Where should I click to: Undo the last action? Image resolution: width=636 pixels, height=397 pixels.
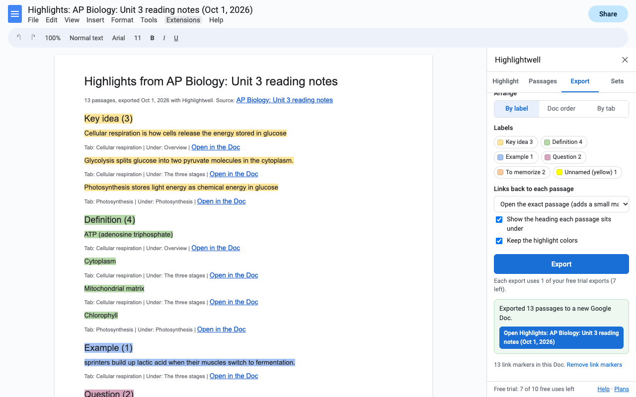click(x=19, y=38)
